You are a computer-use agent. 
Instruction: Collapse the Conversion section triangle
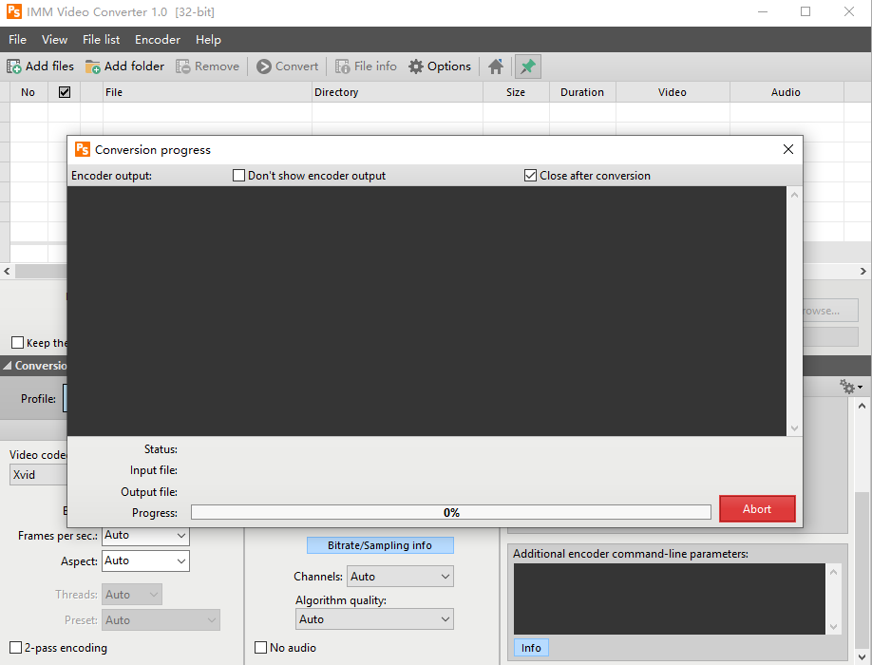(8, 366)
